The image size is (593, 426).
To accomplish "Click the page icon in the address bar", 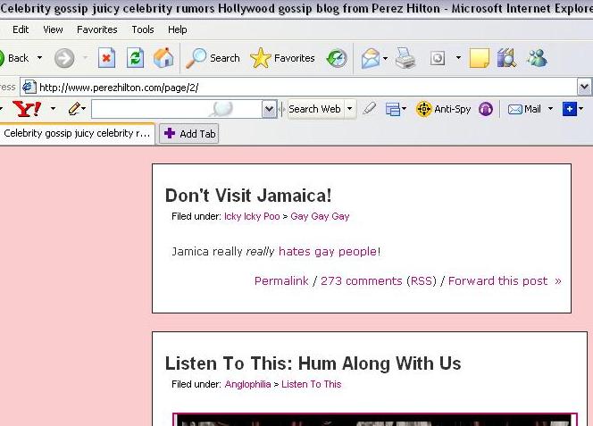I will point(29,88).
